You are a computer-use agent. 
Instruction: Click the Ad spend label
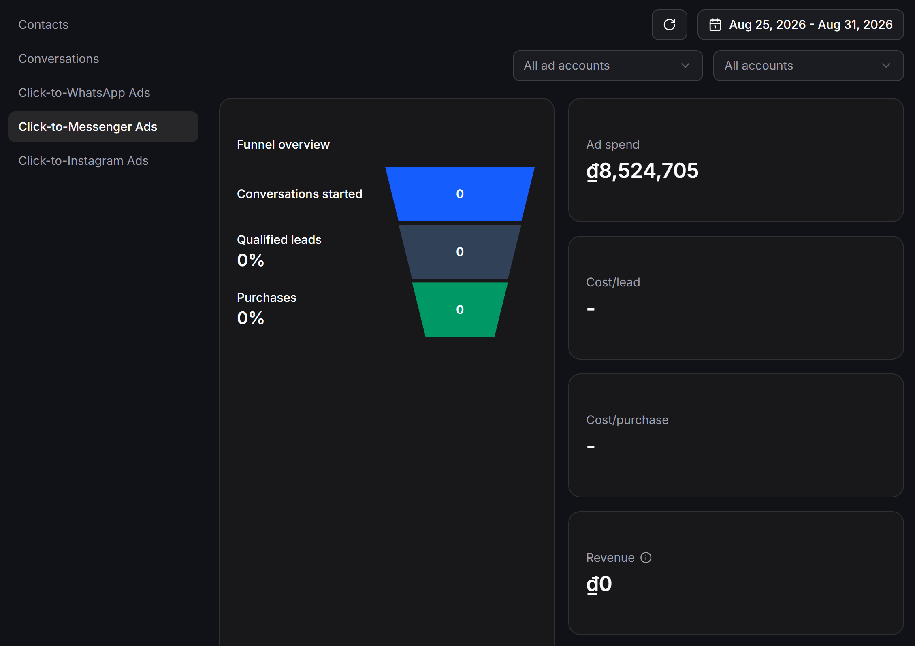613,145
